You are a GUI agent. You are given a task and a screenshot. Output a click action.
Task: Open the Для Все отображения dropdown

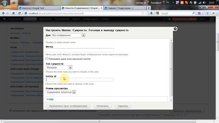(68, 35)
